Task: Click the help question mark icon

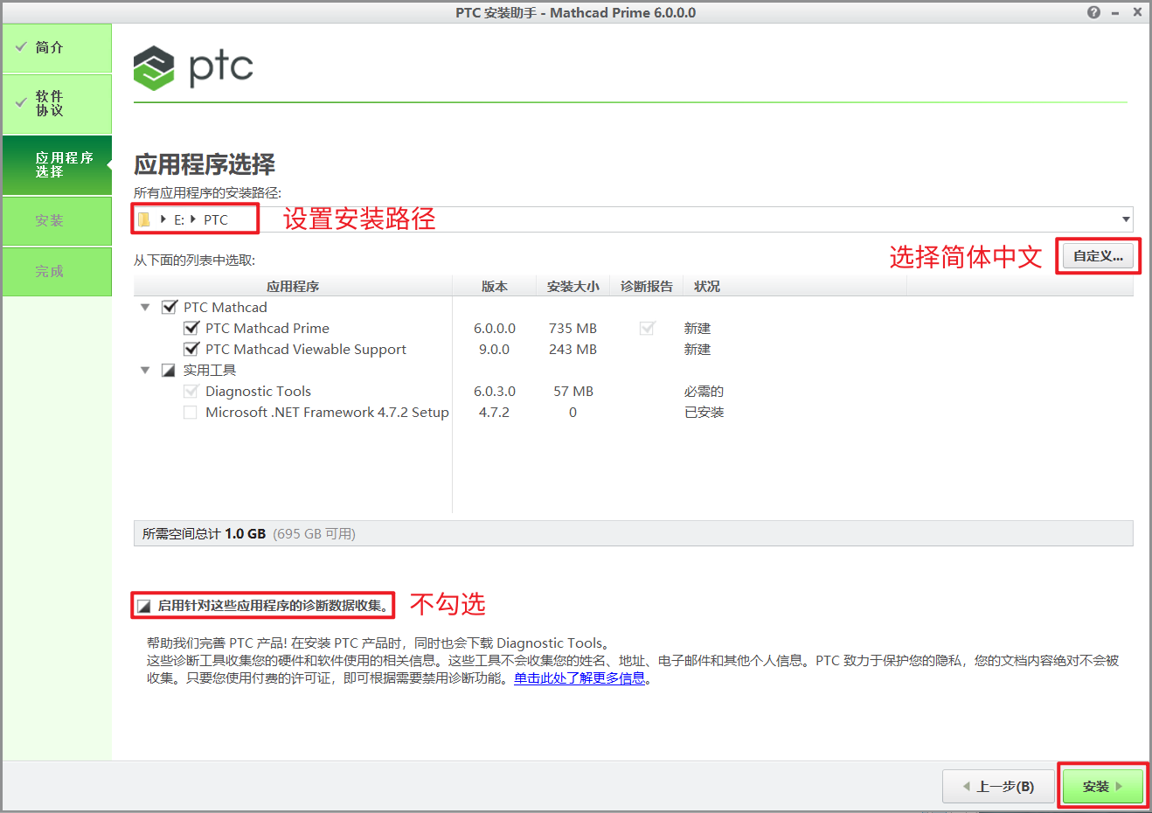Action: 1093,12
